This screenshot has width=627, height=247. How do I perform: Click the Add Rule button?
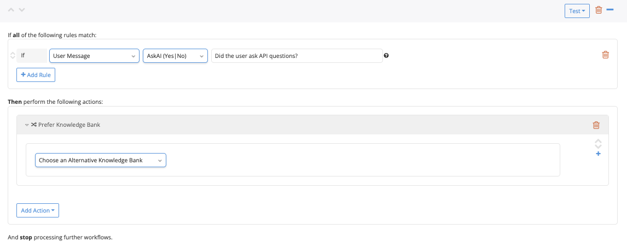tap(36, 75)
